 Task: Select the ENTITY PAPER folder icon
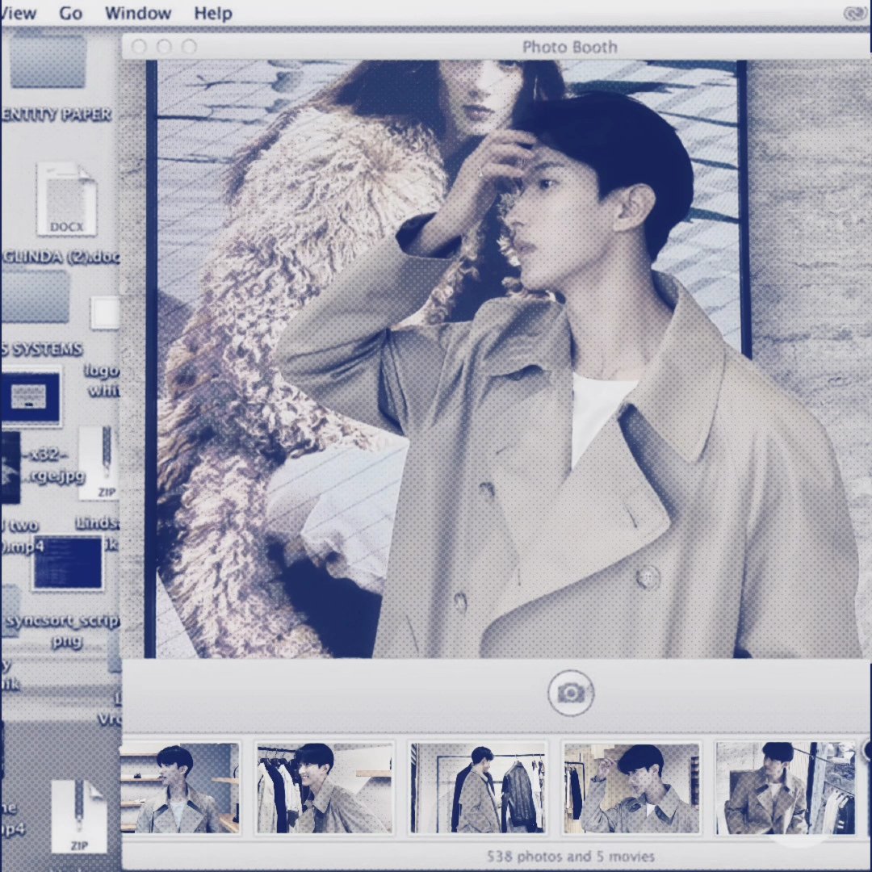[48, 60]
